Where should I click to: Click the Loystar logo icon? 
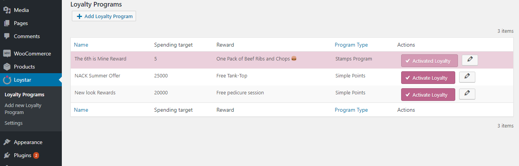click(7, 80)
